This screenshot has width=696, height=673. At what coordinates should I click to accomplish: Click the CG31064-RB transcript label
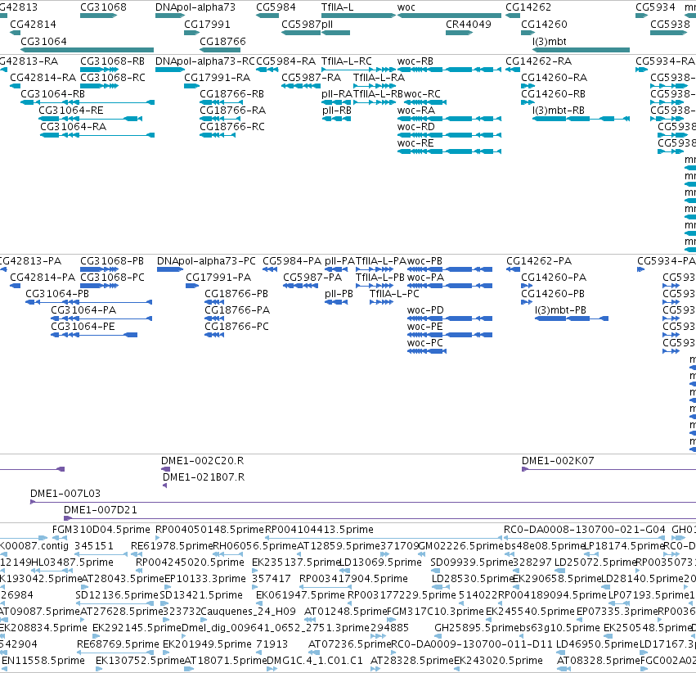click(52, 93)
